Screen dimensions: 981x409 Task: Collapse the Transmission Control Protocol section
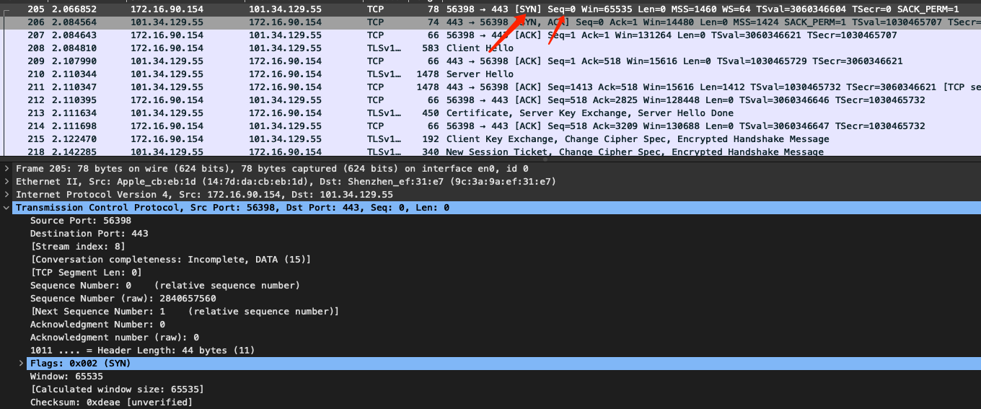point(7,207)
